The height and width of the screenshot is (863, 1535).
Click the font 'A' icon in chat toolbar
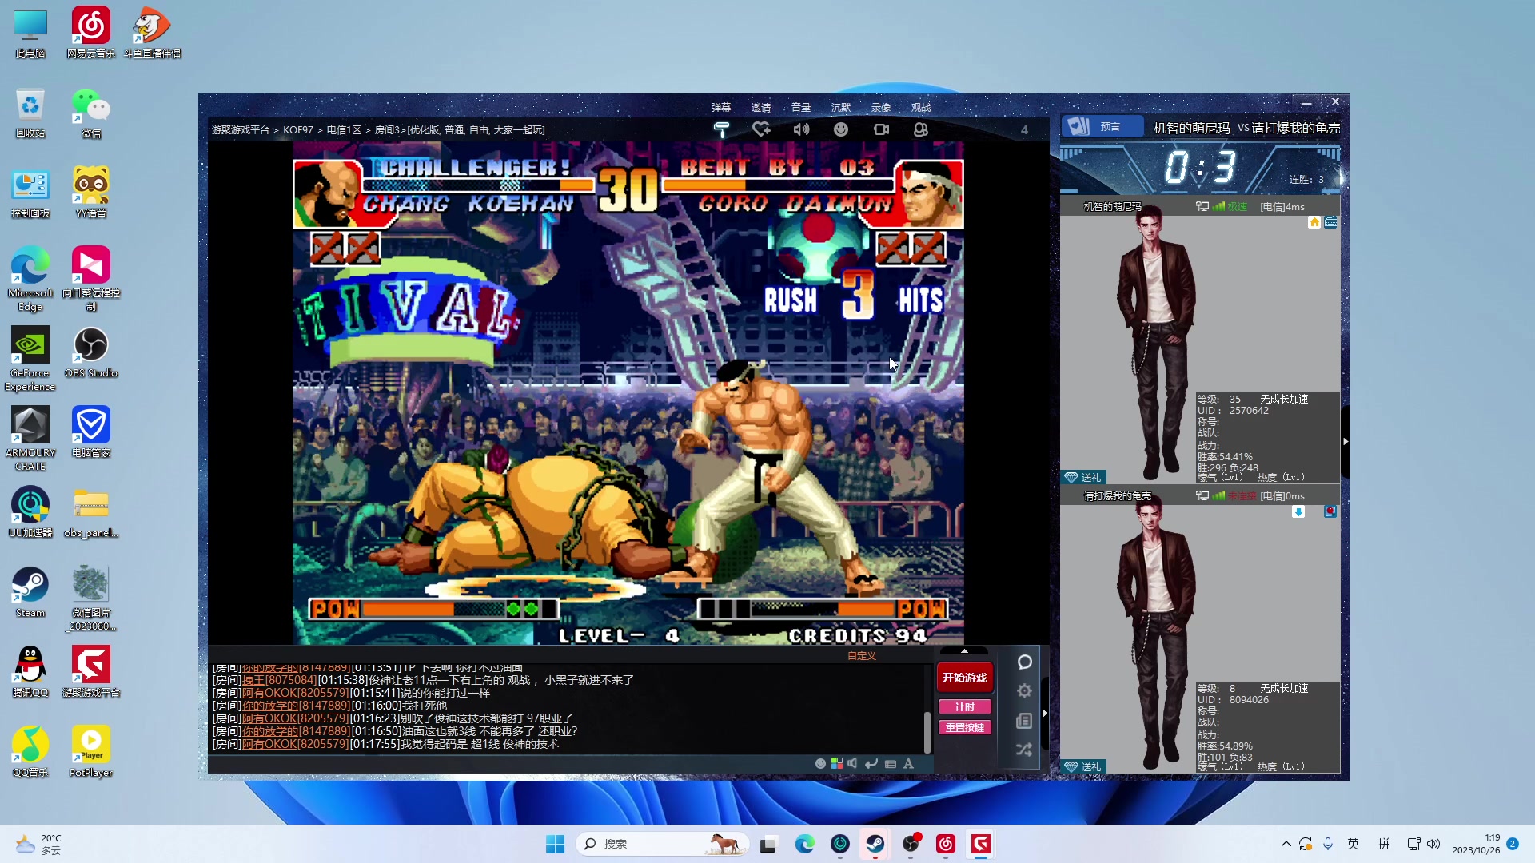pos(909,763)
